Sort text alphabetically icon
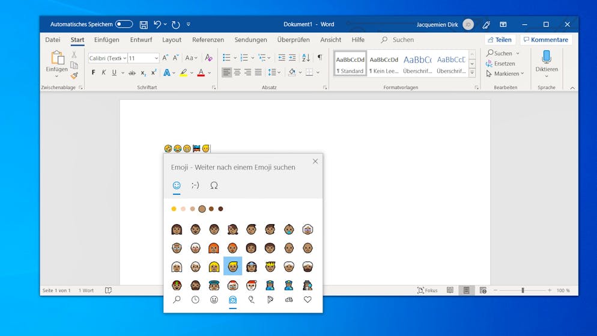The width and height of the screenshot is (597, 336). (306, 58)
